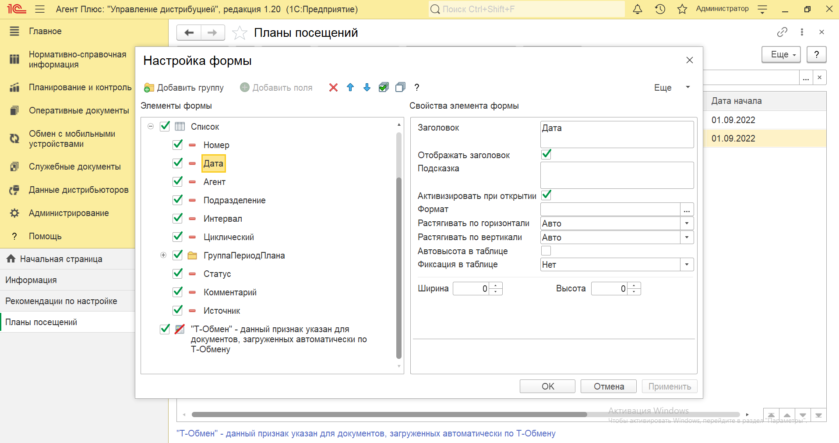This screenshot has width=839, height=443.
Task: Clear search field with x button
Action: (819, 77)
